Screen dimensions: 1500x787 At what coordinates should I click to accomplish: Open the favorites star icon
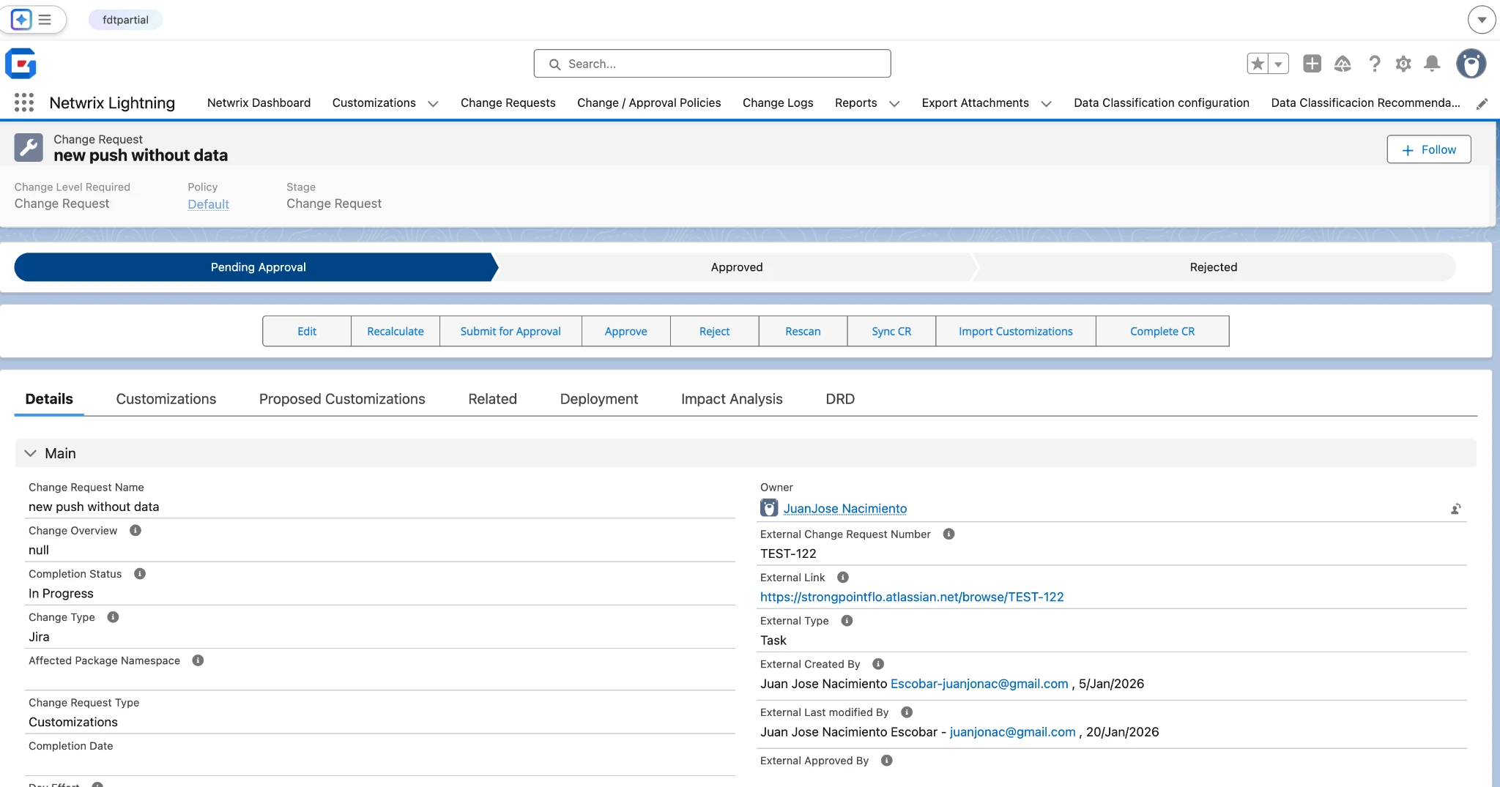pos(1258,64)
